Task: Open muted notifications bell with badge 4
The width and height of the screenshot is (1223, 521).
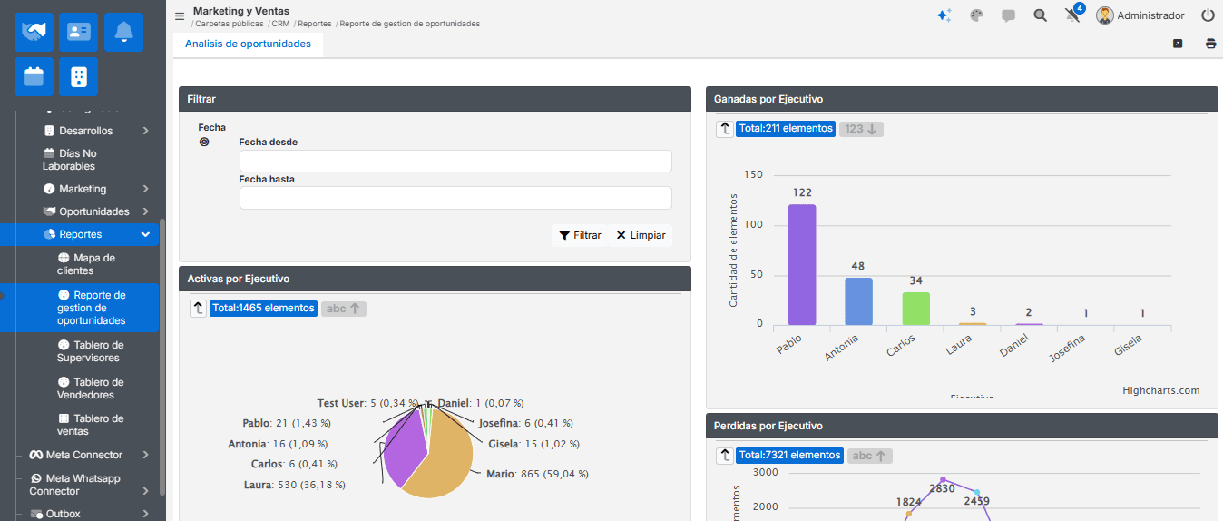Action: (x=1073, y=15)
